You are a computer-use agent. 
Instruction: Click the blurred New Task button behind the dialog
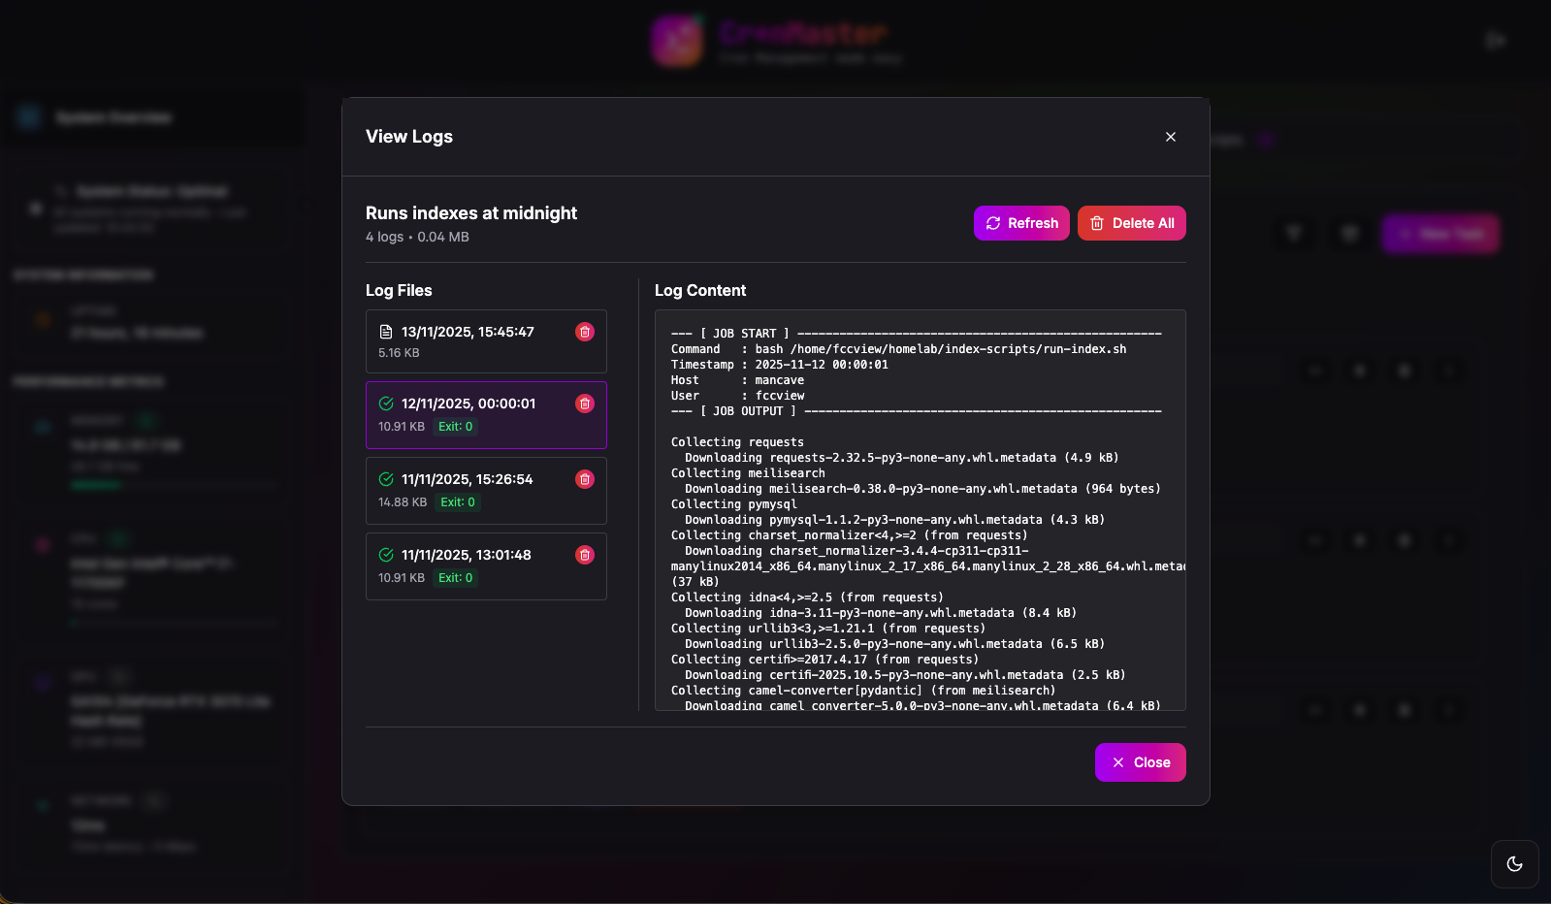click(x=1440, y=234)
